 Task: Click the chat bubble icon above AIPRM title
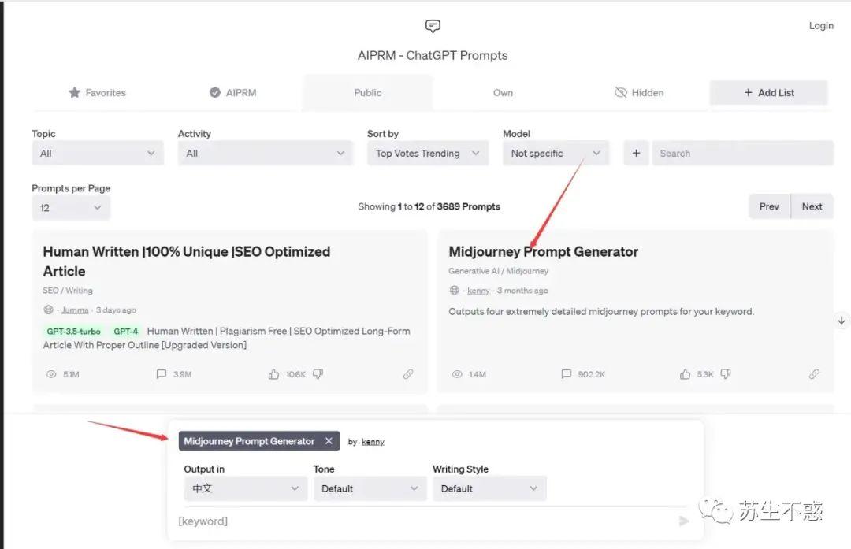(x=433, y=26)
